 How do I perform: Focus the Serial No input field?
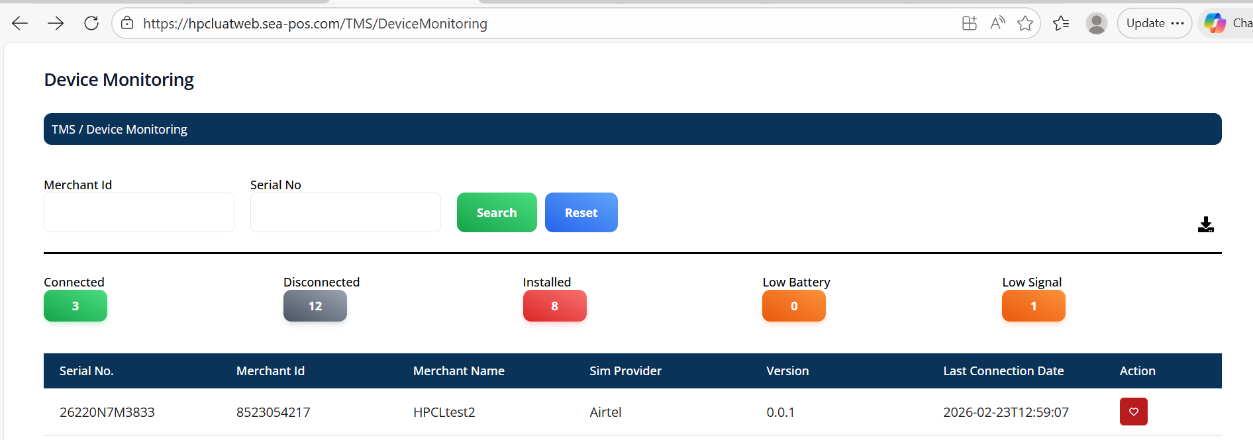coord(345,212)
